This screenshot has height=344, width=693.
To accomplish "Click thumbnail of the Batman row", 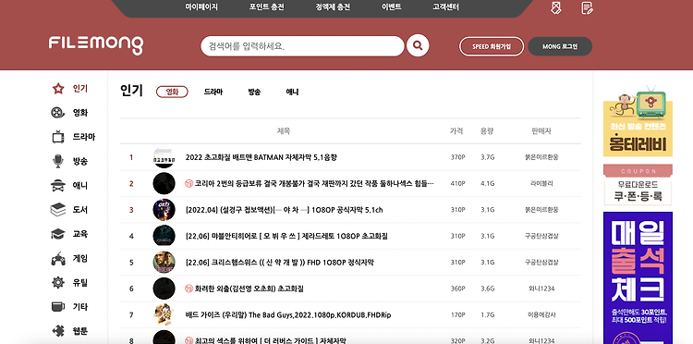I will pos(164,157).
